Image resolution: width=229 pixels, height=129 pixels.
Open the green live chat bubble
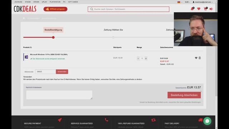click(x=207, y=121)
